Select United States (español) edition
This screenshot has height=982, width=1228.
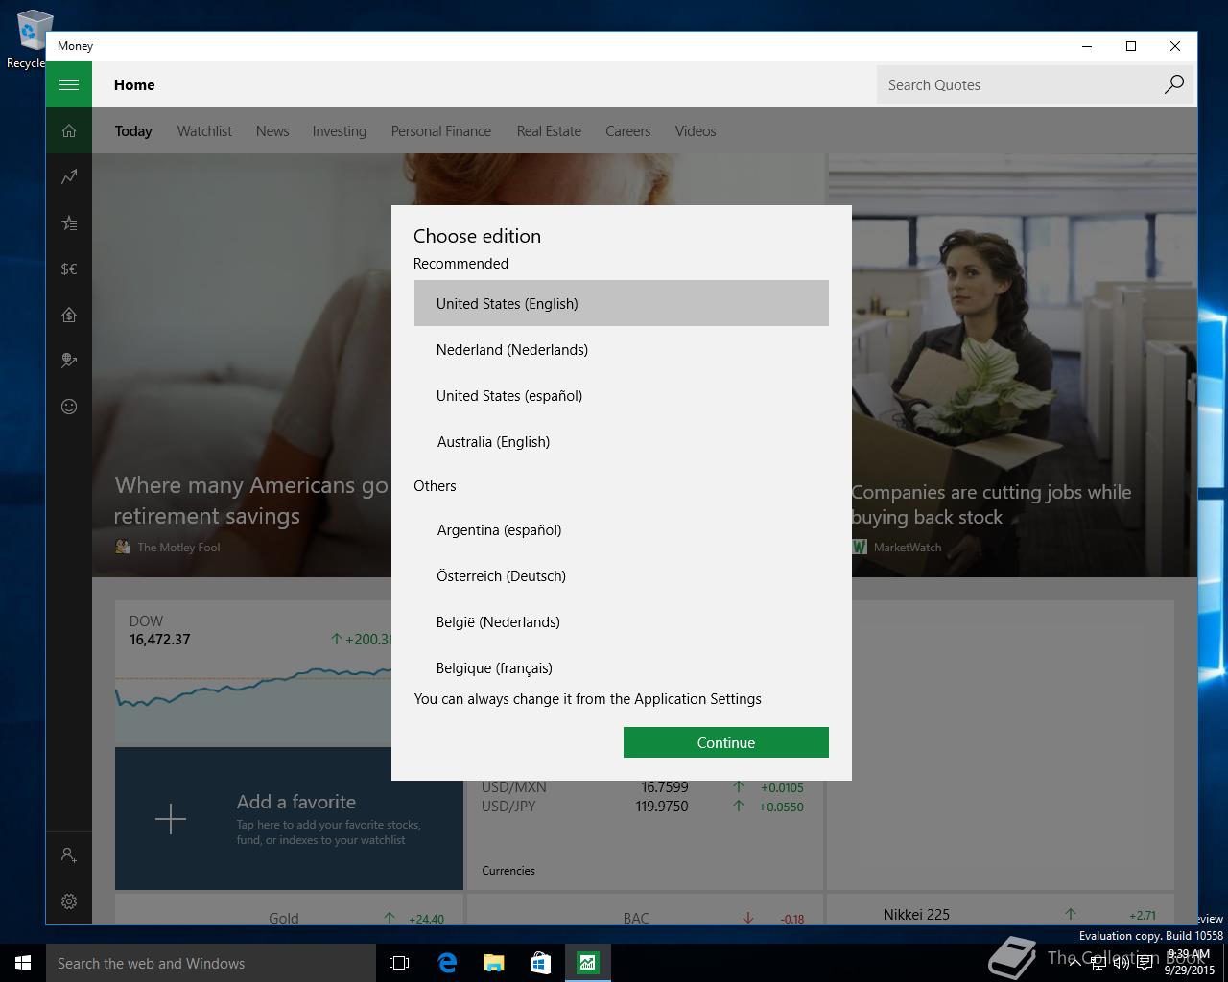[x=622, y=395]
